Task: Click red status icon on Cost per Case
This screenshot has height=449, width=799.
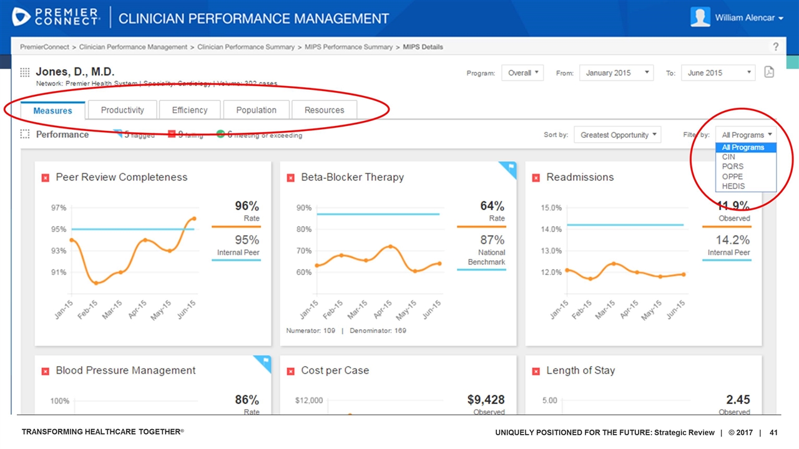Action: (x=290, y=371)
